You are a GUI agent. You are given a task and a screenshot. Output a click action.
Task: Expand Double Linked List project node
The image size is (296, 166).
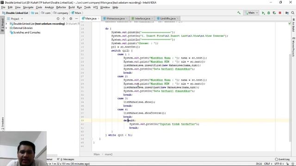tap(6, 24)
